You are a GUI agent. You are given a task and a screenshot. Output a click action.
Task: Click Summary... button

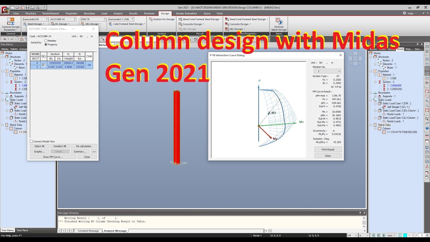[80, 152]
